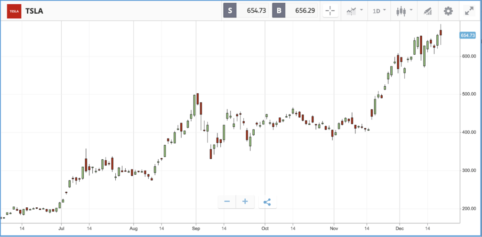Zoom in with the plus button
The width and height of the screenshot is (482, 237).
(245, 202)
